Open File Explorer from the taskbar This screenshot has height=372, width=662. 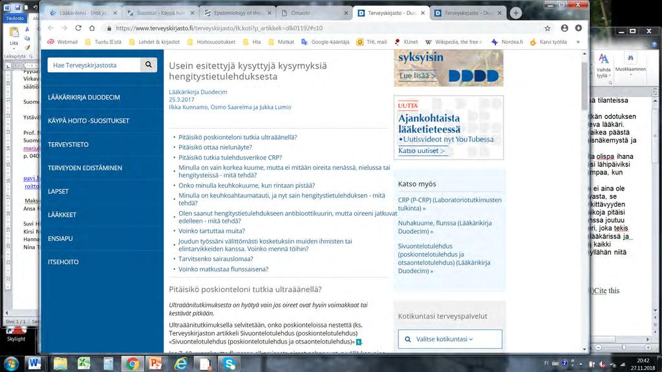tap(60, 364)
